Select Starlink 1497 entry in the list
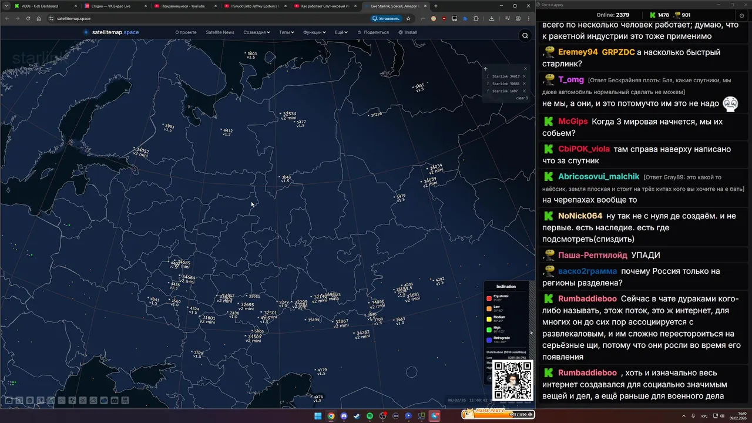The height and width of the screenshot is (423, 752). pos(505,91)
